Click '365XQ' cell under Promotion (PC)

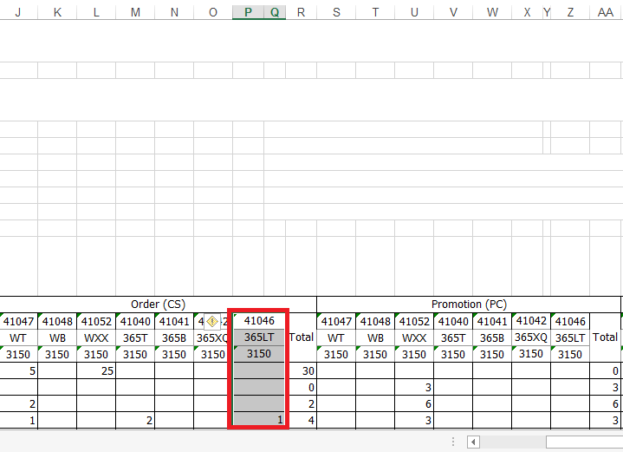click(531, 337)
